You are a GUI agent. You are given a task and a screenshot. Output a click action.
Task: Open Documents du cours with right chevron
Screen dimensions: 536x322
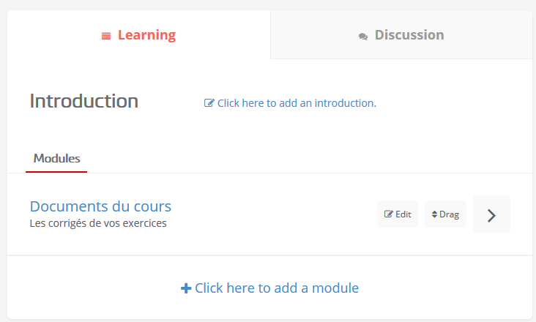click(491, 214)
